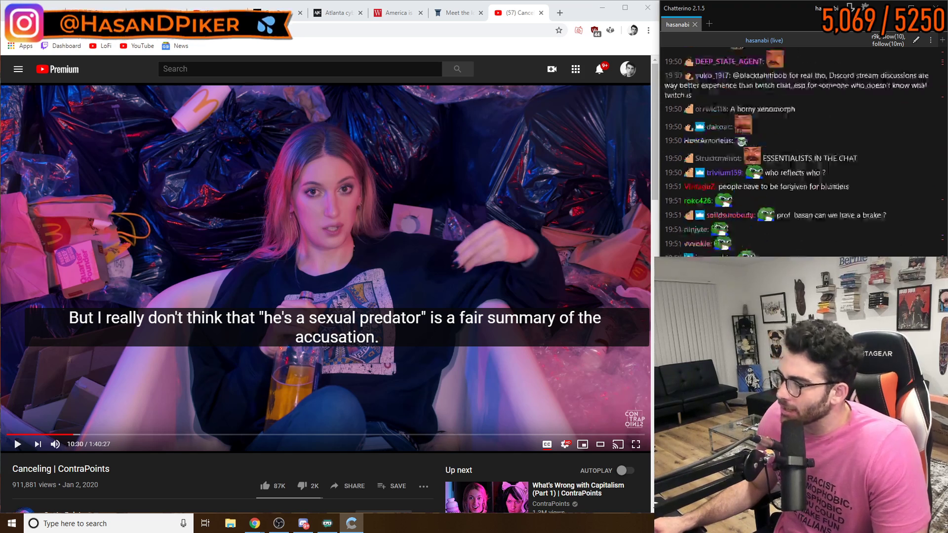Open Windows Task View
Screen dimensions: 948x533
click(x=205, y=523)
